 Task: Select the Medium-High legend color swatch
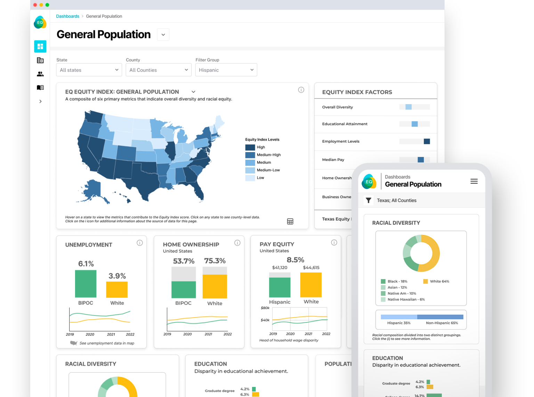(x=250, y=155)
